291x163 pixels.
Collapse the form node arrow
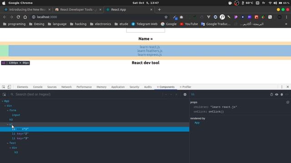8,110
